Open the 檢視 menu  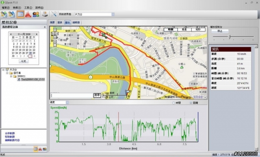click(x=17, y=8)
